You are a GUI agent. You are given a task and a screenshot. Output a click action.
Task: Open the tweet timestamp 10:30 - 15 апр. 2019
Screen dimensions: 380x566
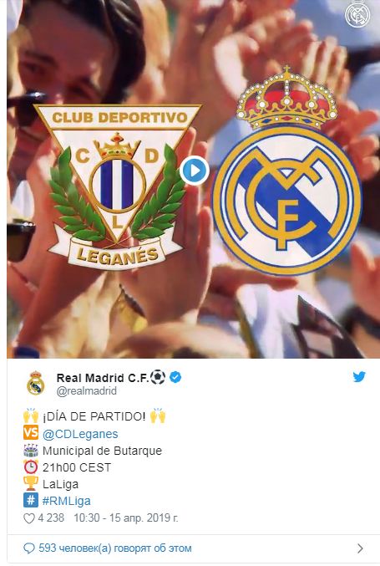coord(126,518)
